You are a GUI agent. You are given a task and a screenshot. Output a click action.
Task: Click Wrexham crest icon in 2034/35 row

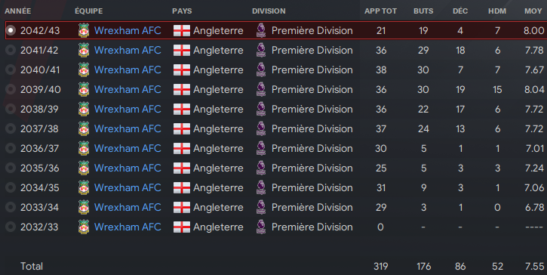coord(84,187)
